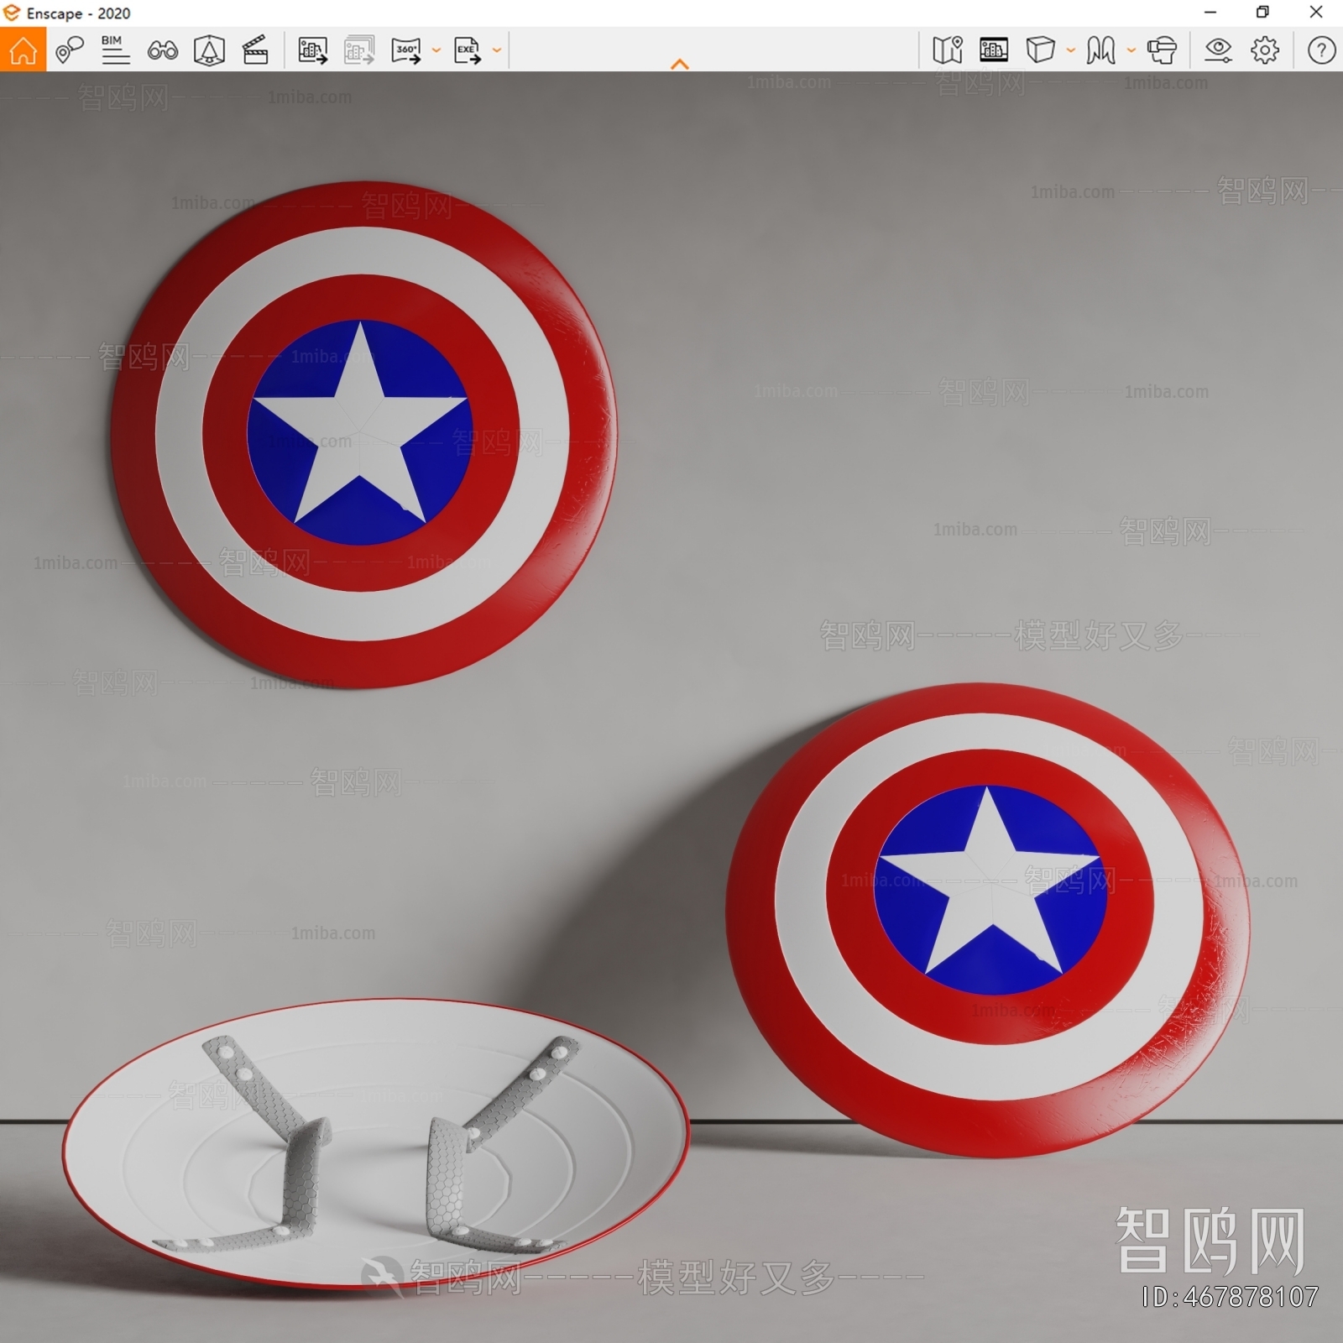Enable the VR headset mode
The width and height of the screenshot is (1343, 1343).
1162,50
